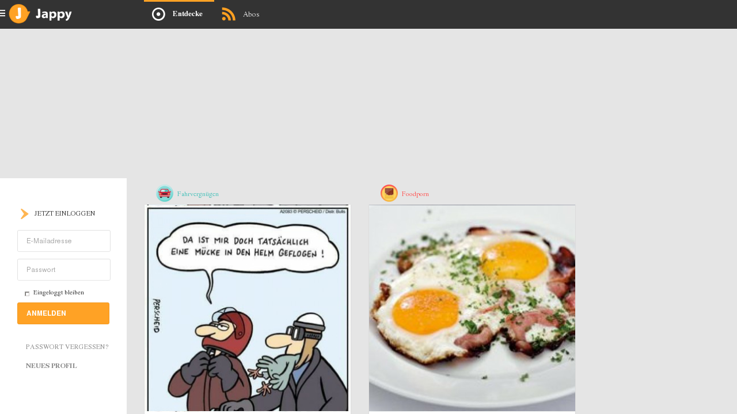
Task: Click the E-Mailadresse input field
Action: pyautogui.click(x=64, y=241)
